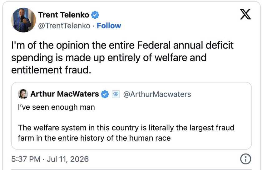Click the Trent Telenko display name
The width and height of the screenshot is (262, 170).
tap(64, 15)
